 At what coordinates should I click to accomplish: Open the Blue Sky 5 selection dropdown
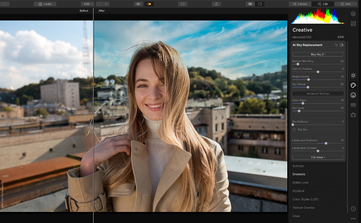318,55
